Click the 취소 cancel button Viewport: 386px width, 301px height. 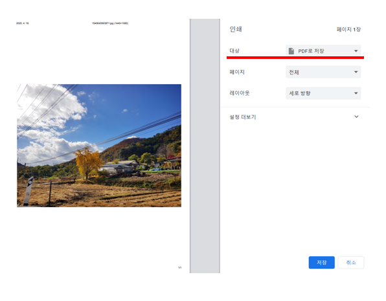tap(351, 262)
